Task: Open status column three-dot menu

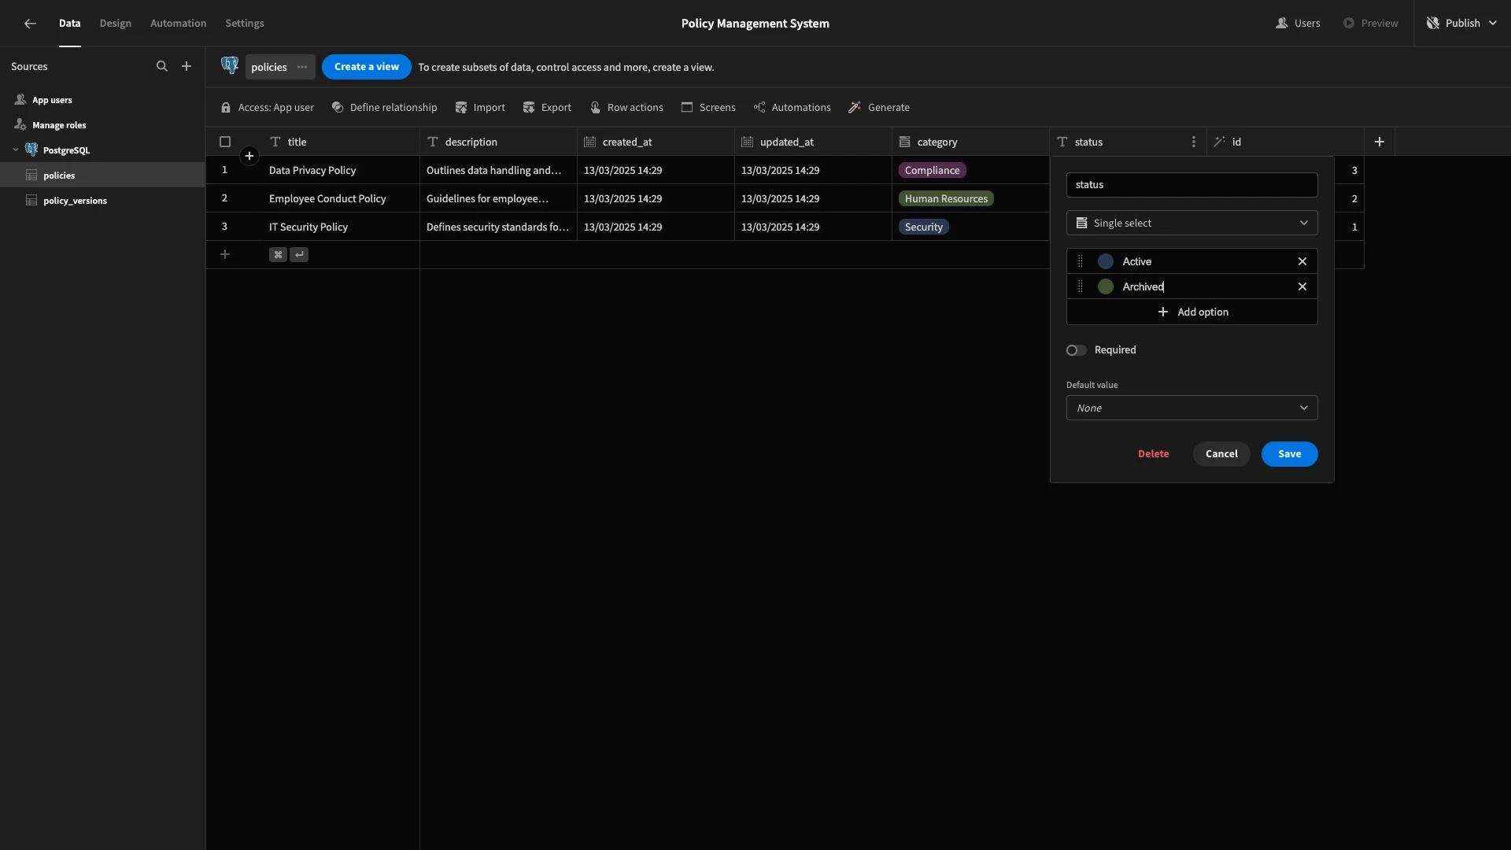Action: 1194,142
